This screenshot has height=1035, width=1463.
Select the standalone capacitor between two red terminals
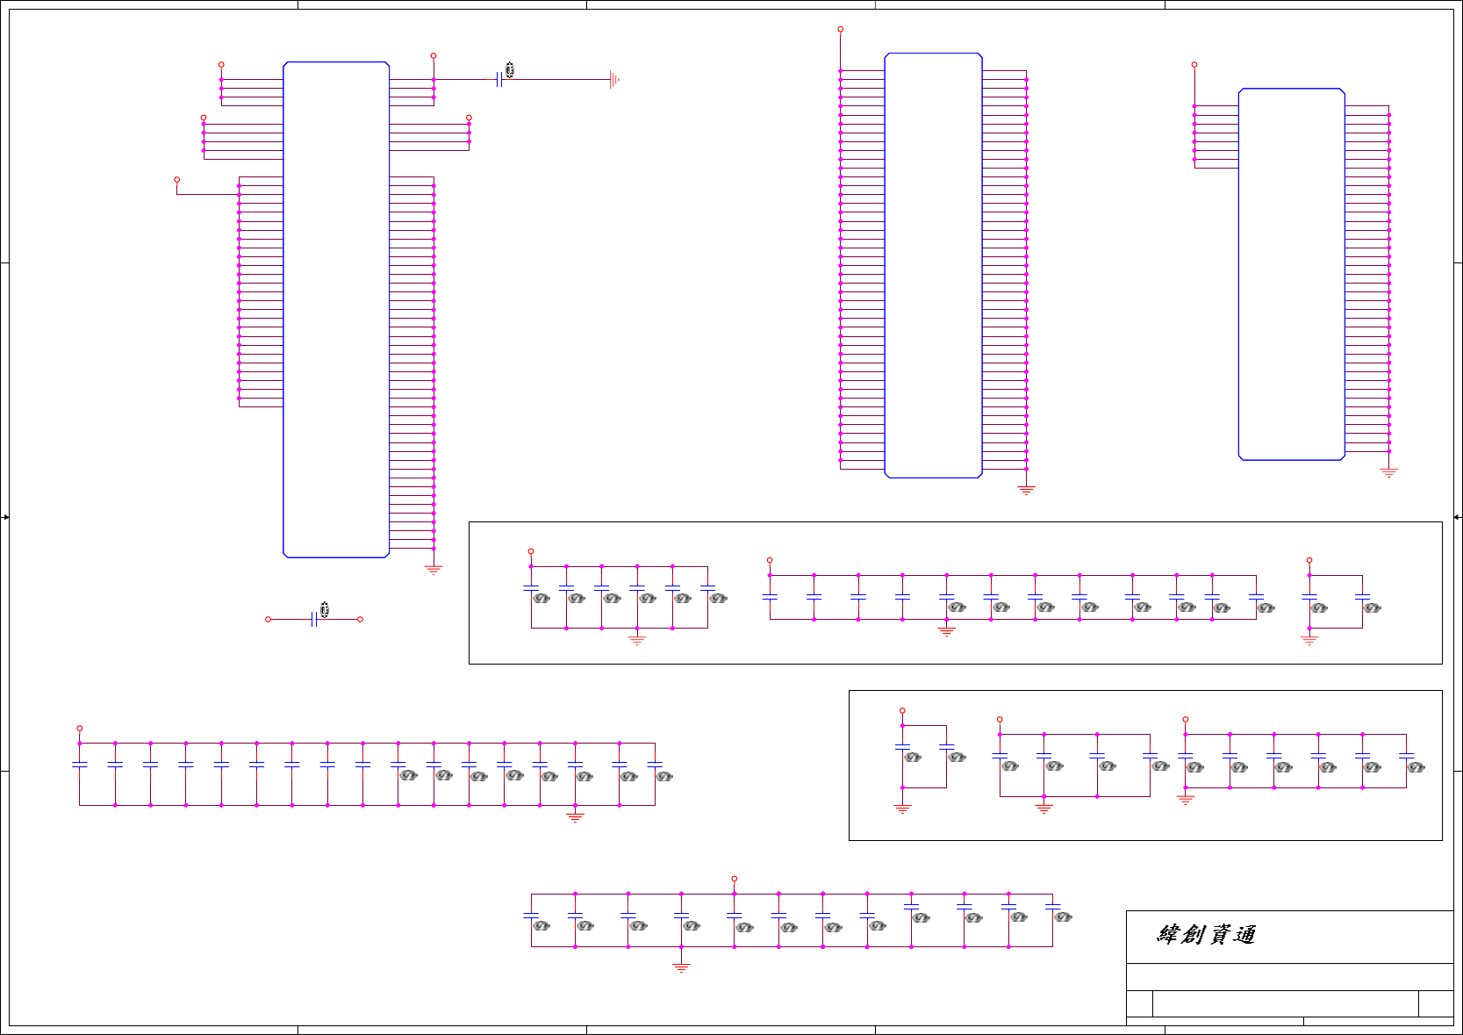tap(314, 619)
